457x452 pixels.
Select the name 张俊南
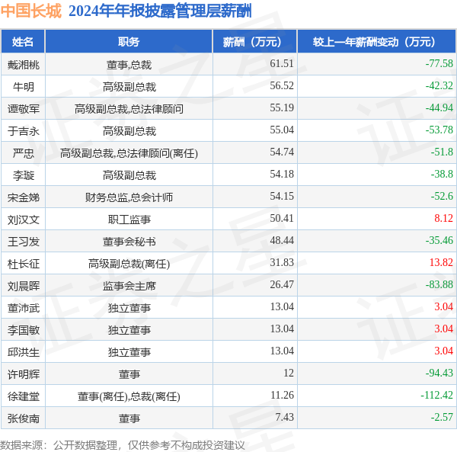[x=24, y=419]
